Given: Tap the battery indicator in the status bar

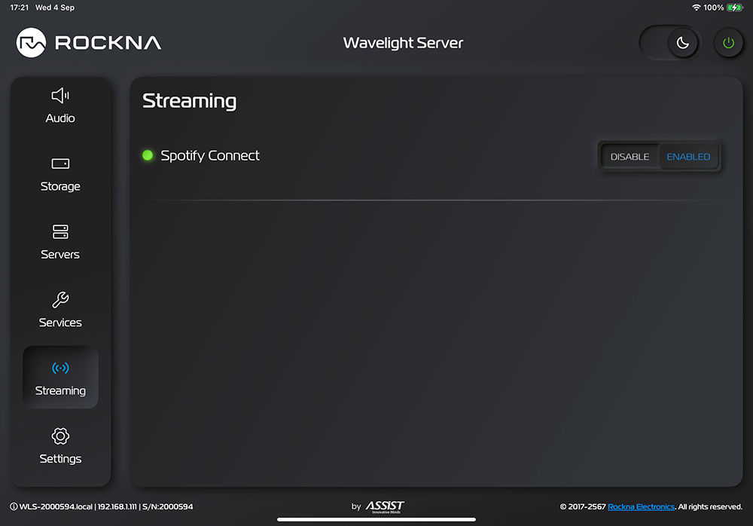Looking at the screenshot, I should pos(735,8).
